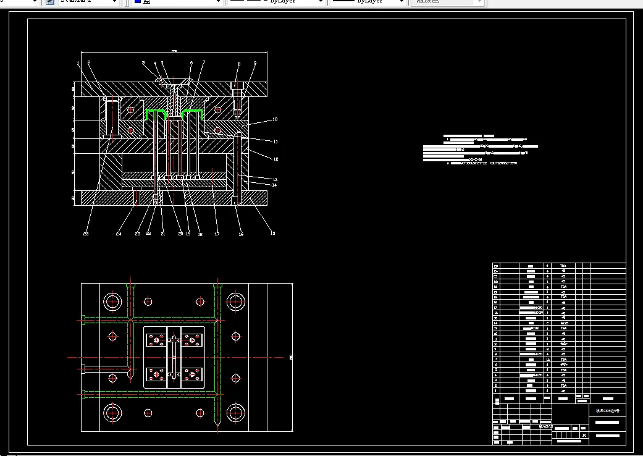Select balloon number 7 in section view
Screen dimensions: 643x456
tap(203, 62)
